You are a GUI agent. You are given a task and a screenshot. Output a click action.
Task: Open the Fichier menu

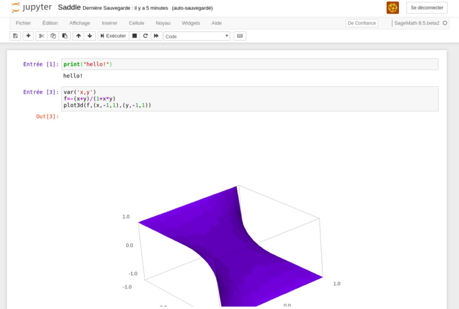click(23, 23)
